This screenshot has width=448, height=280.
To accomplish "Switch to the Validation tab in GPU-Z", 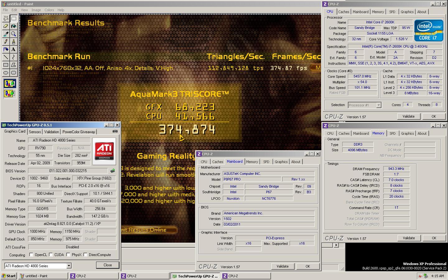I will pyautogui.click(x=52, y=132).
